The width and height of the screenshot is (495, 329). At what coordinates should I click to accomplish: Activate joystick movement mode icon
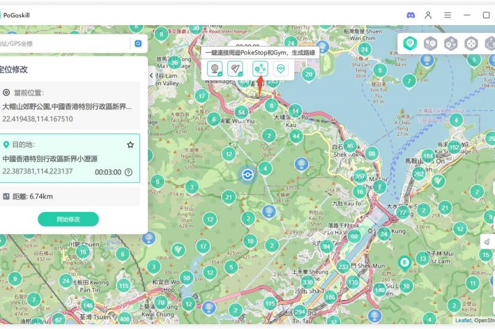pos(471,43)
